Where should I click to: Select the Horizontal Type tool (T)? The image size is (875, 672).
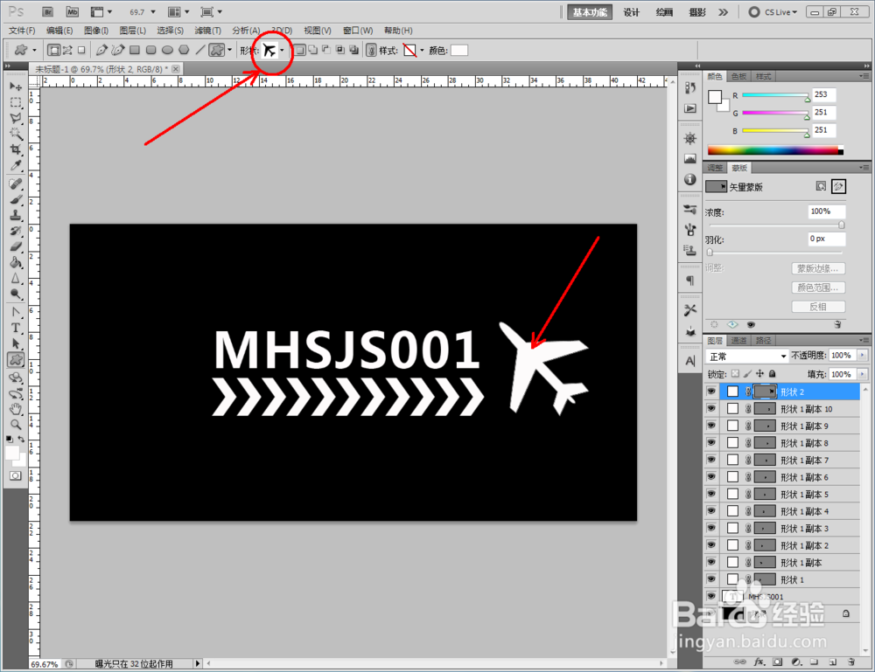click(16, 328)
